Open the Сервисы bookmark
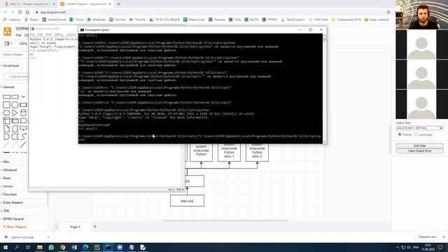448x252 pixels. coord(12,20)
